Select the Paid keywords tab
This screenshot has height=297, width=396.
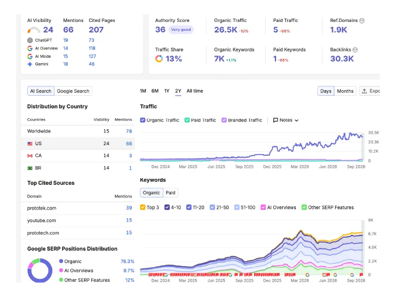(x=170, y=193)
